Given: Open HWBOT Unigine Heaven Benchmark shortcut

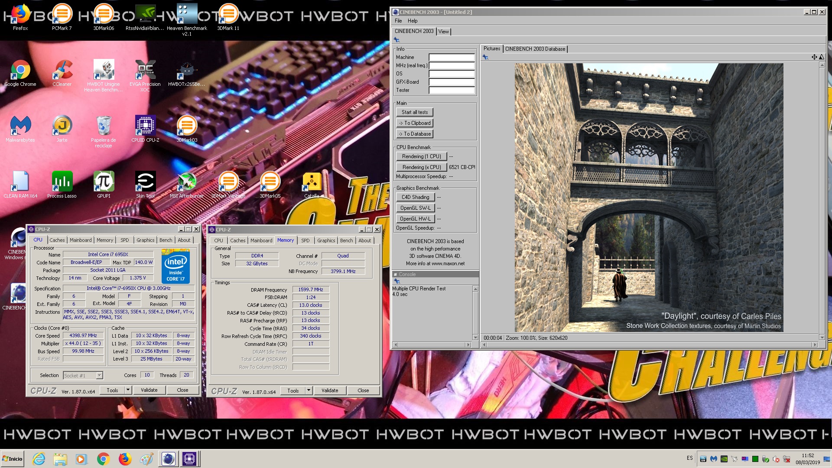Looking at the screenshot, I should click(104, 76).
